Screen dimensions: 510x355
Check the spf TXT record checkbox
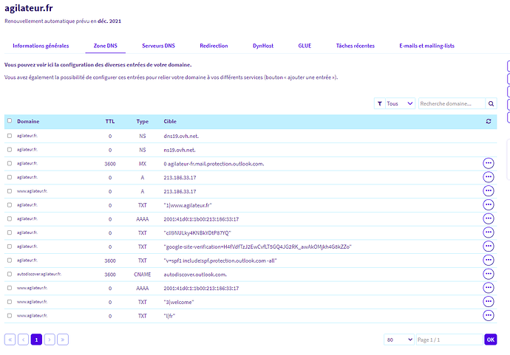click(x=10, y=260)
